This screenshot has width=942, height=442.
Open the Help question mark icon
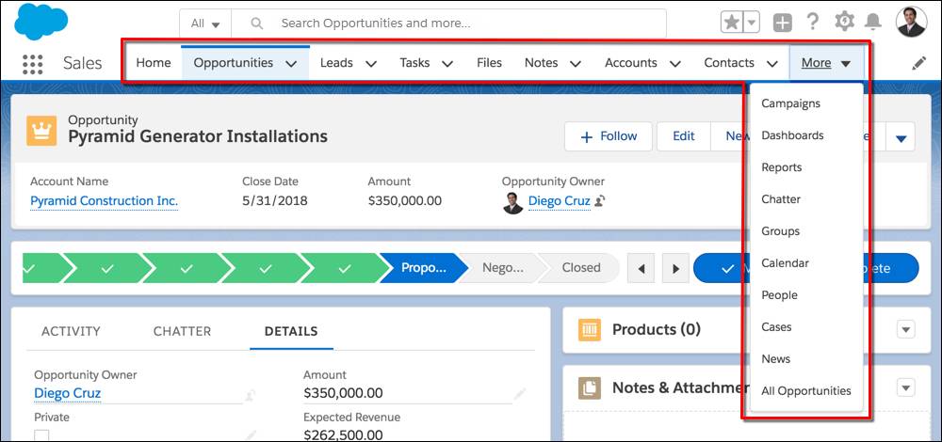(813, 23)
